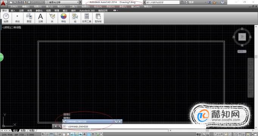Click the keyword search input field
Screen dimensions: 258x136
pos(163,2)
